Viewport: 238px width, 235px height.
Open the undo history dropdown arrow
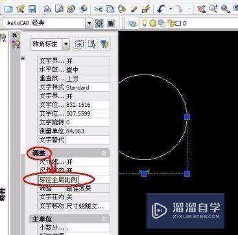pos(171,9)
